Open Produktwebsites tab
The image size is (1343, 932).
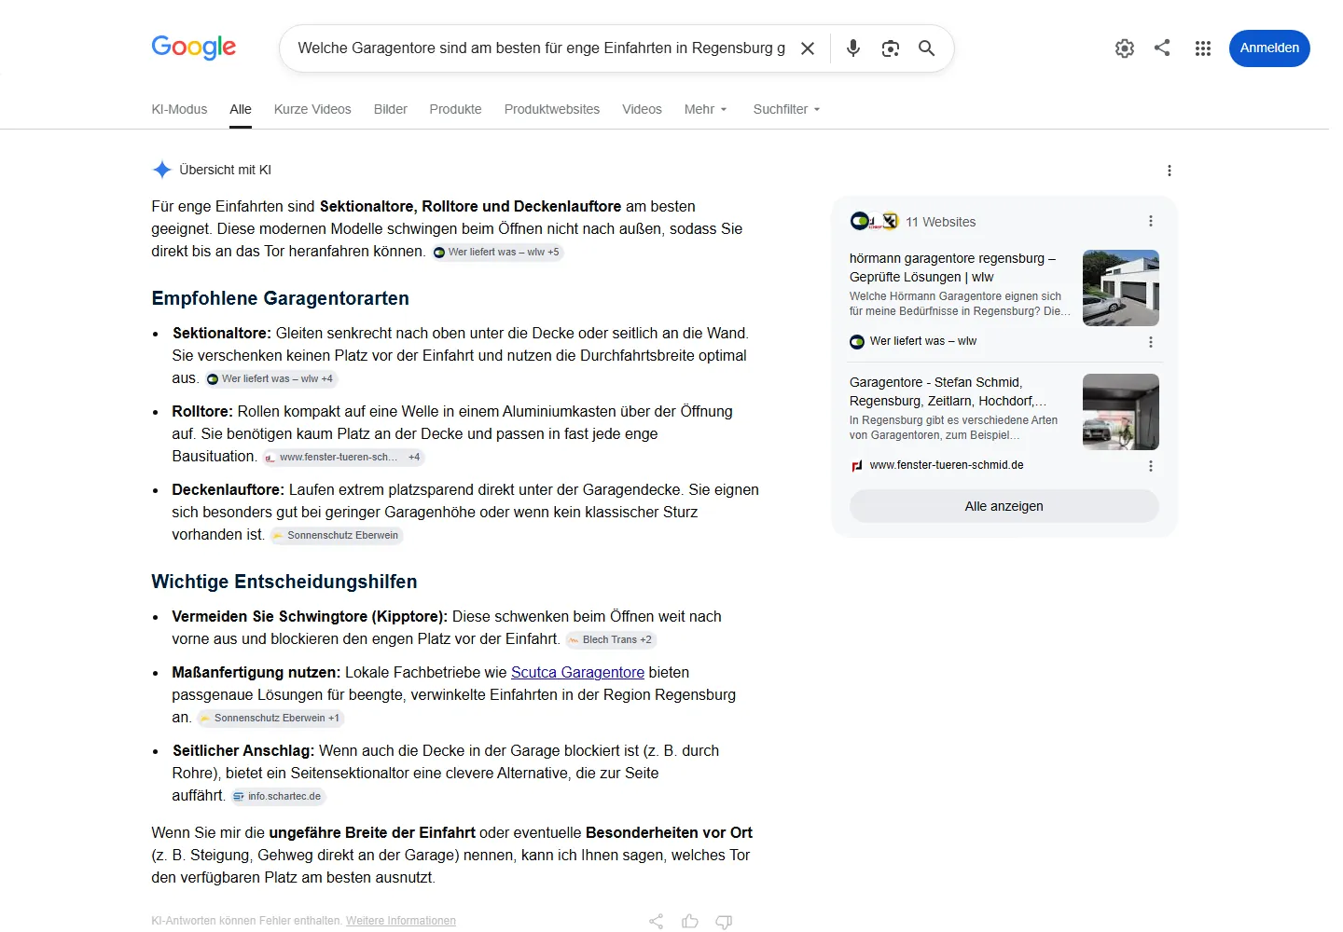coord(552,109)
